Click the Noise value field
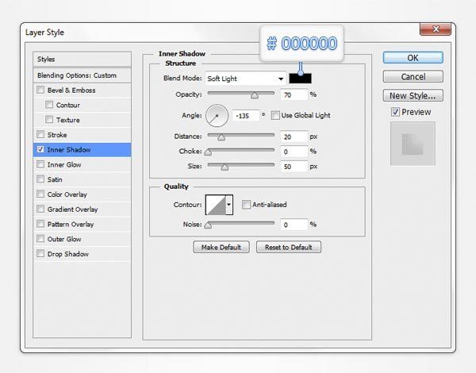 tap(294, 225)
